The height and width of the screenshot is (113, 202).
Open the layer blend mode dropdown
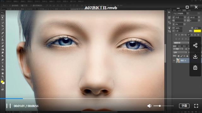(180, 52)
